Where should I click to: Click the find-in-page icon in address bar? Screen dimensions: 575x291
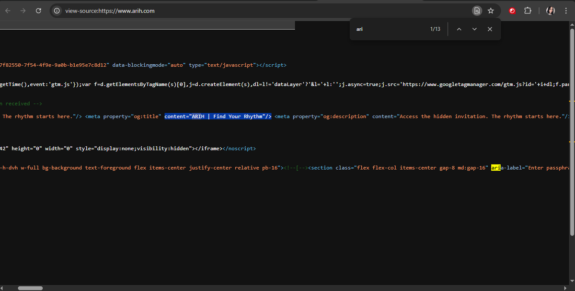[x=477, y=11]
